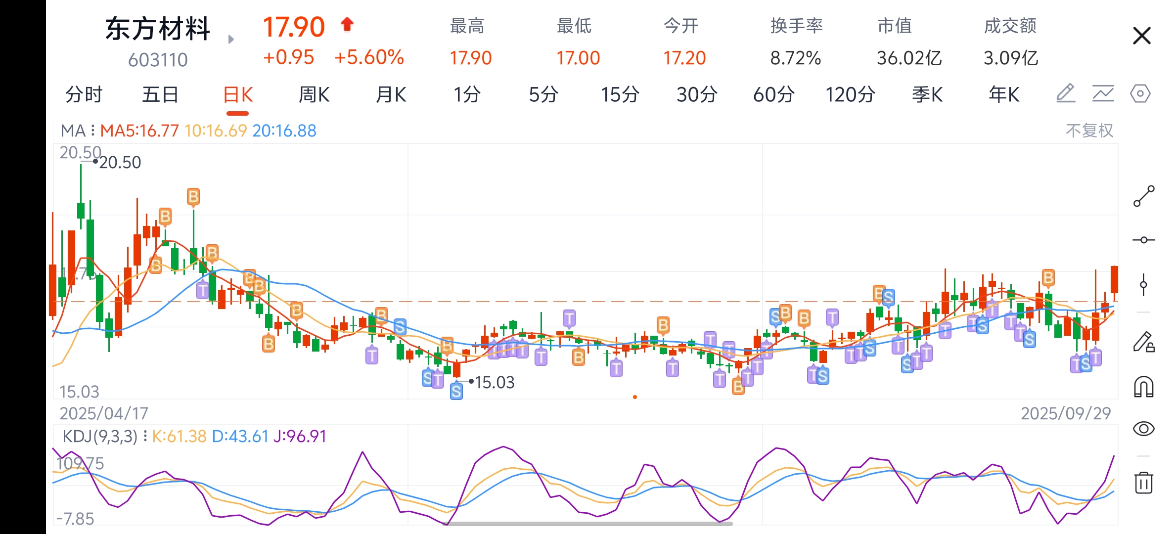Image resolution: width=1175 pixels, height=534 pixels.
Task: Toggle the 不复权 price adjustment option
Action: click(x=1089, y=131)
